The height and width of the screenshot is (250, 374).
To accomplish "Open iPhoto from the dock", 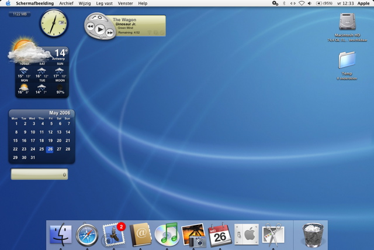I will click(x=193, y=235).
